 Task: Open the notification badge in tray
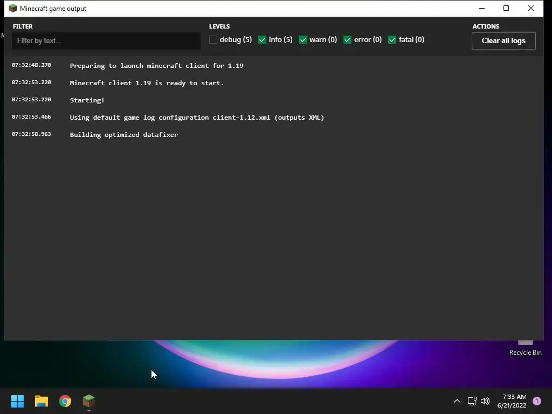537,401
